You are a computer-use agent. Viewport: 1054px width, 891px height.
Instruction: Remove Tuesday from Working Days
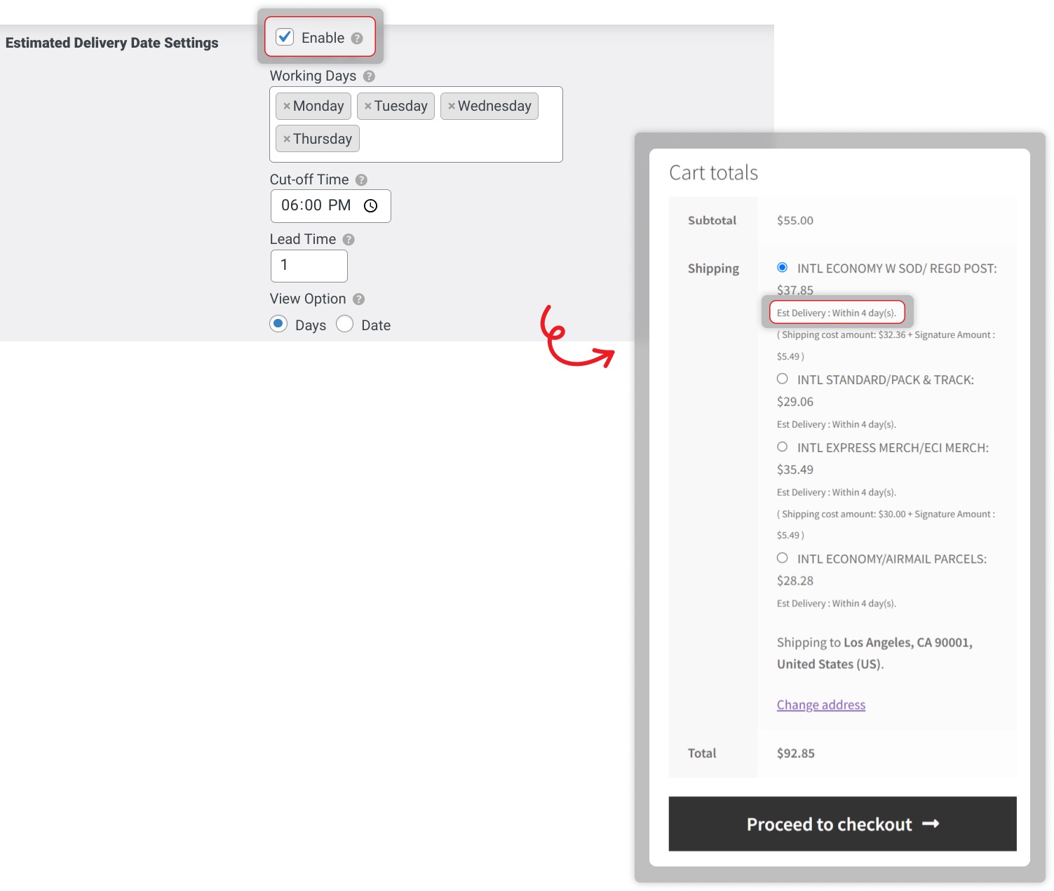click(x=369, y=106)
